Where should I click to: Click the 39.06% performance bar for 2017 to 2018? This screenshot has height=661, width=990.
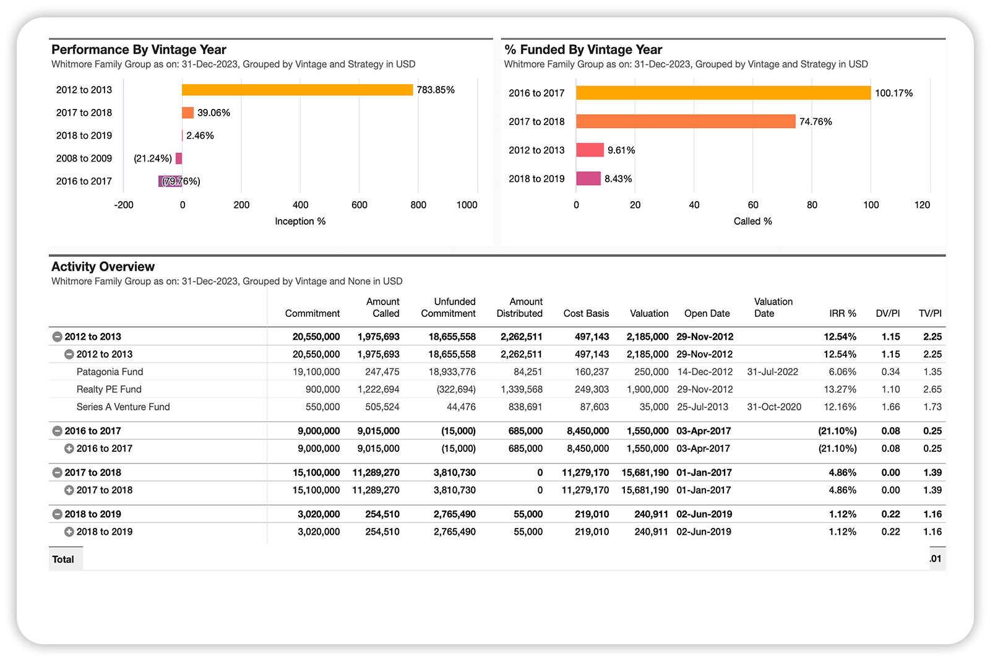coord(187,113)
